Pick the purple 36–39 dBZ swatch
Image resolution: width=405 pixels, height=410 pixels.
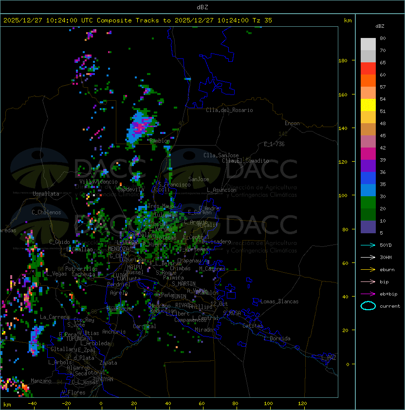point(368,166)
